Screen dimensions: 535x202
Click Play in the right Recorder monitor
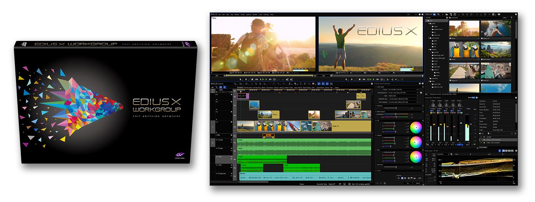tap(371, 79)
